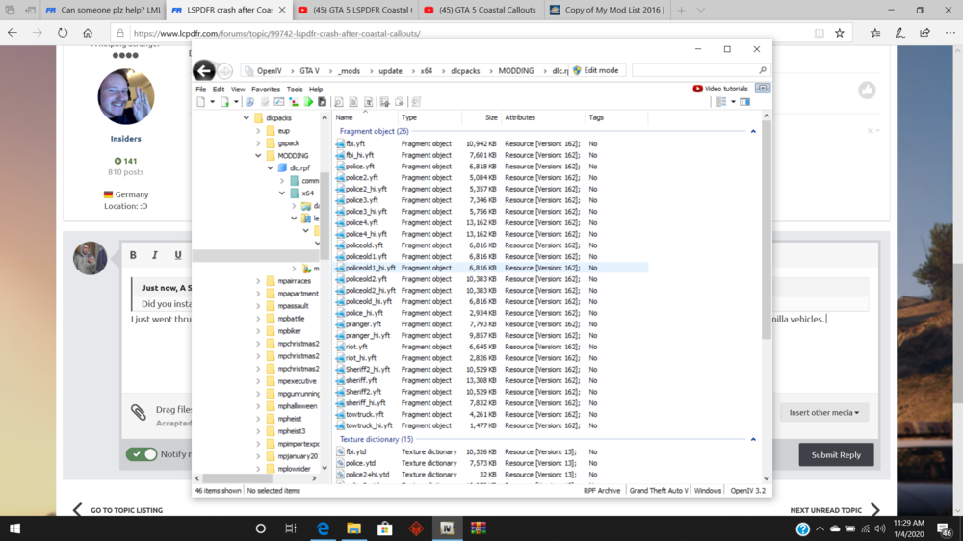Click the browser refresh icon

63,33
